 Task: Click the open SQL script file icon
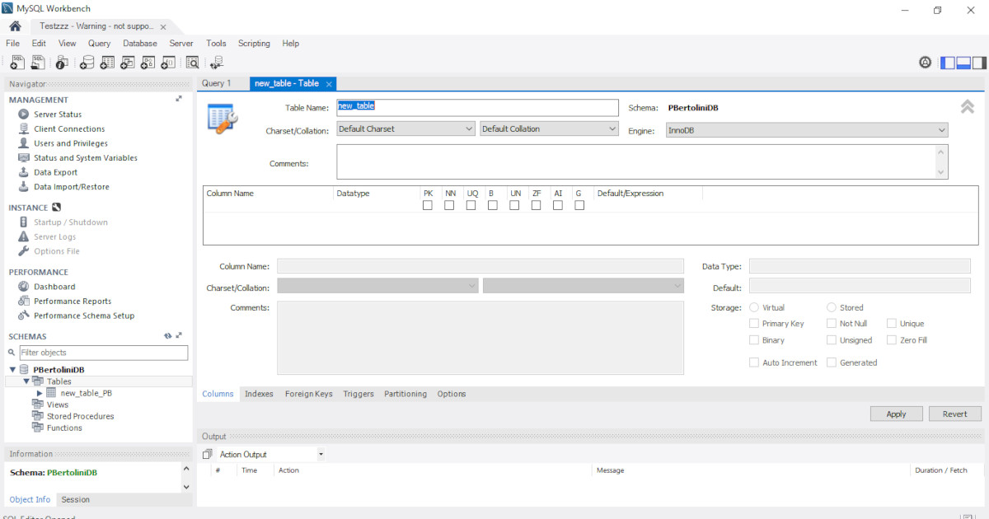click(x=38, y=62)
